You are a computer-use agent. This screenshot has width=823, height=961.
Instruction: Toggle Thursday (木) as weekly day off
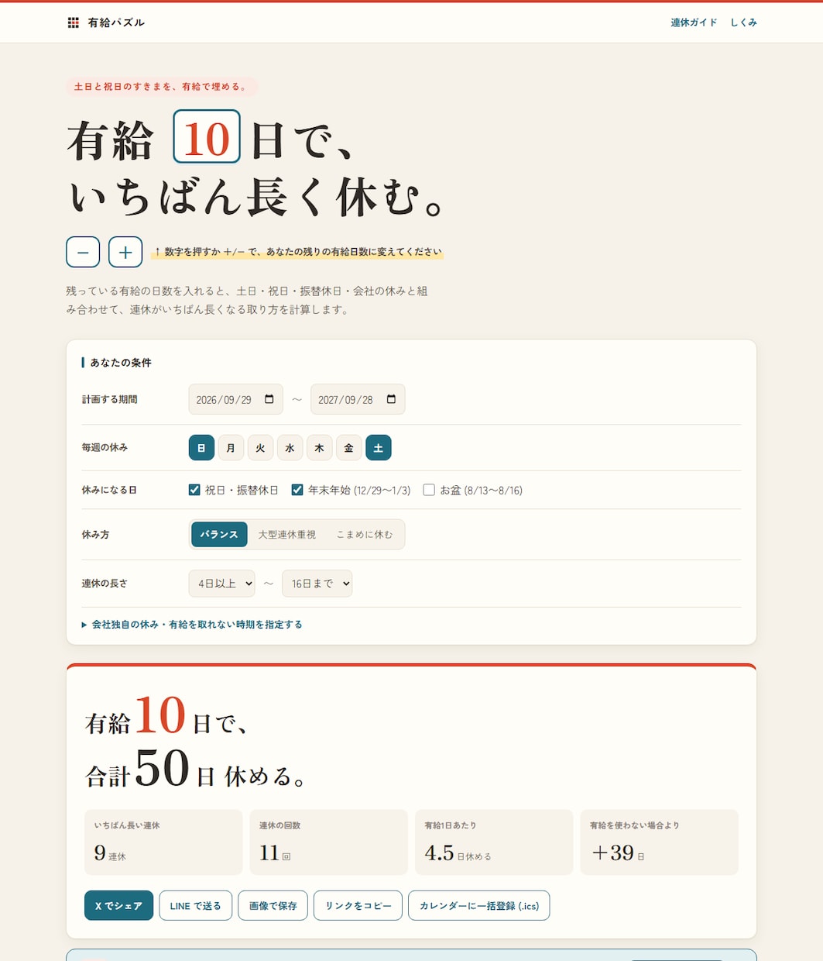(319, 448)
